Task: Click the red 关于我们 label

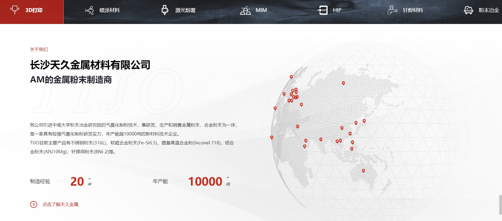Action: pos(39,49)
